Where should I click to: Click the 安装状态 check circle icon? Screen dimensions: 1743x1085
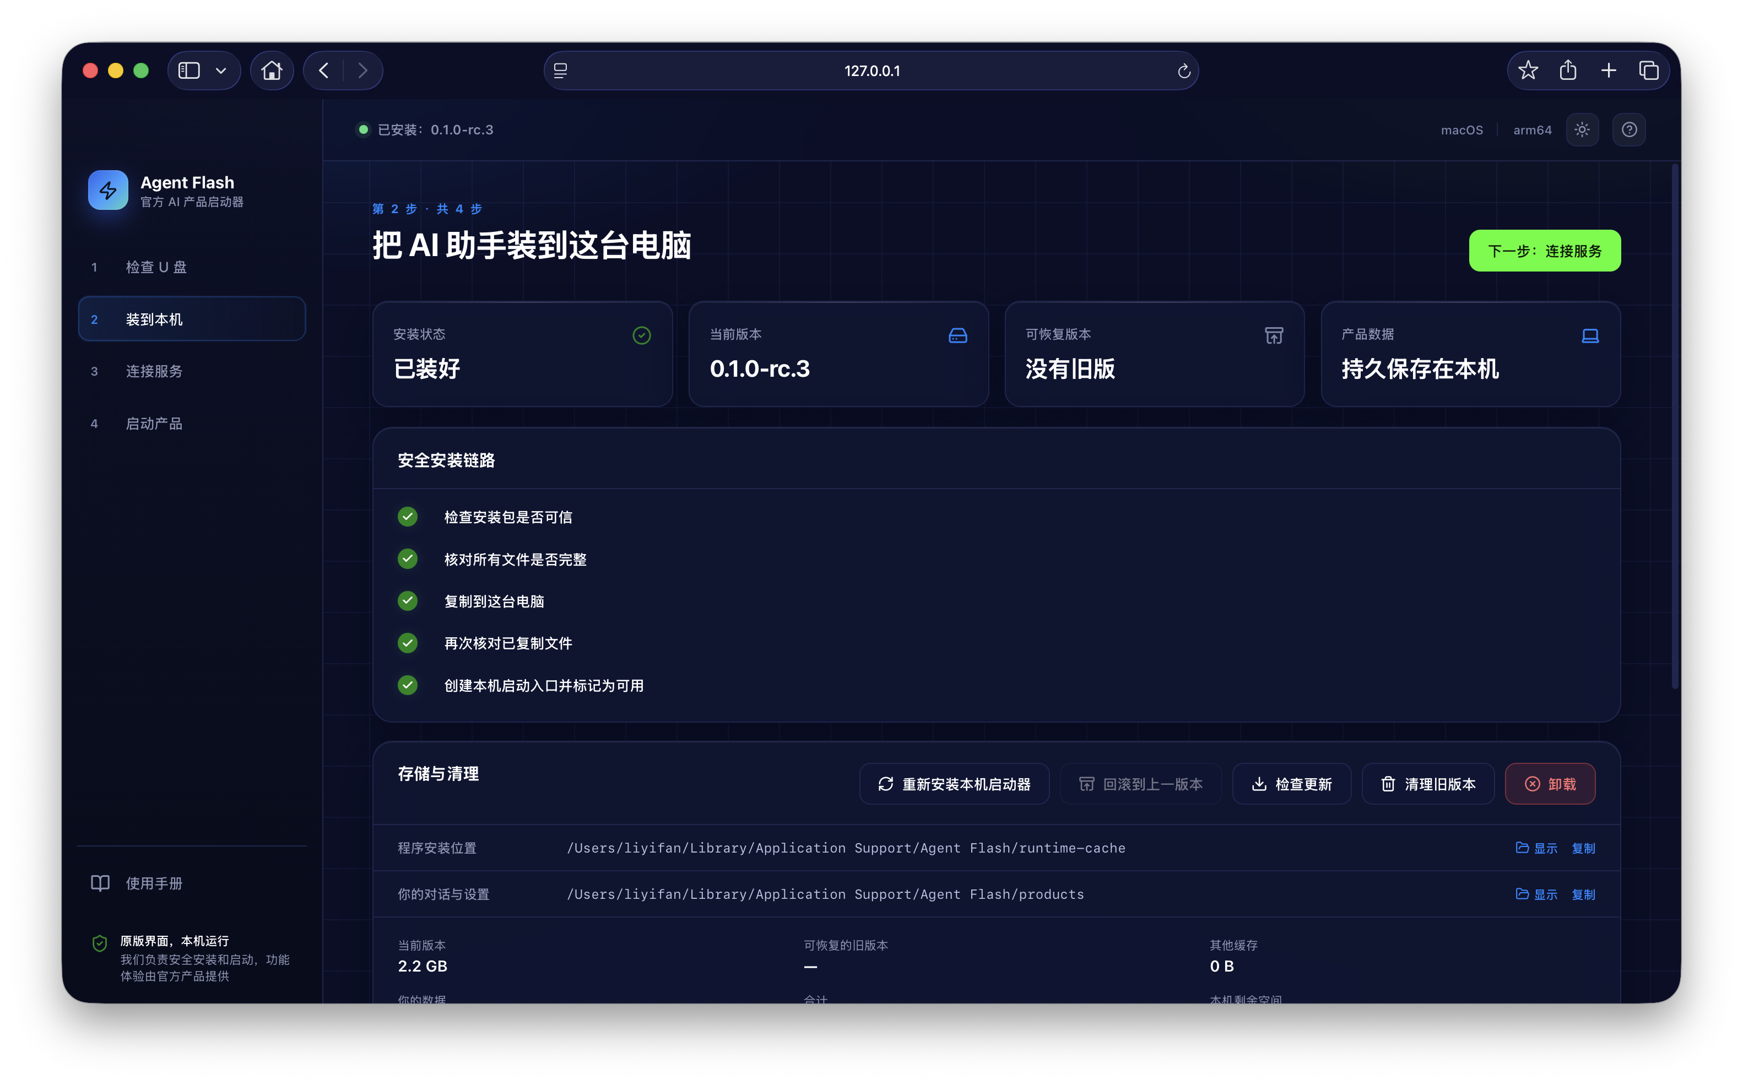pos(642,335)
